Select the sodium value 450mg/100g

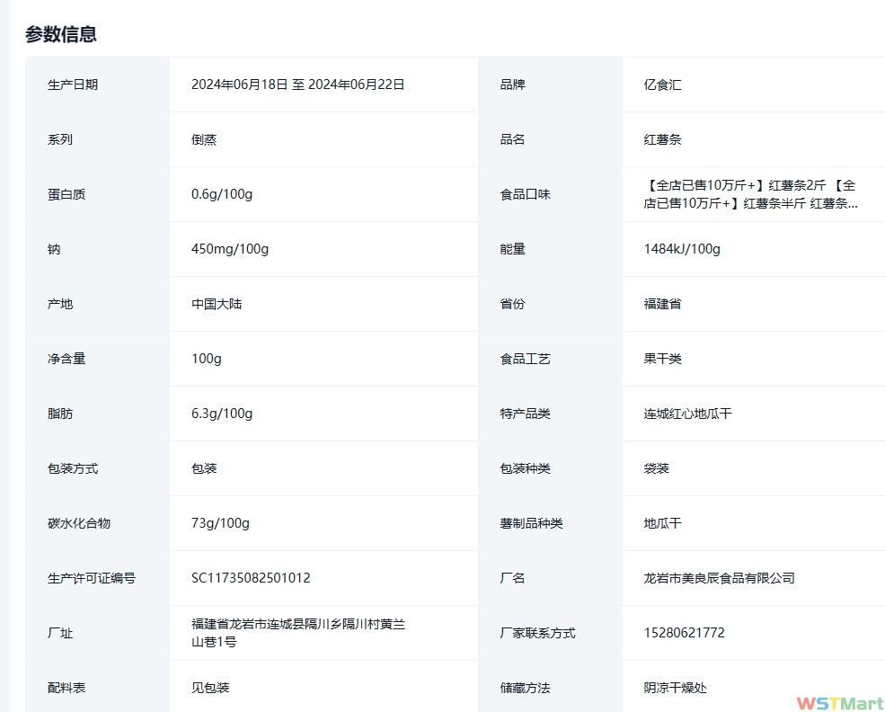click(x=230, y=249)
